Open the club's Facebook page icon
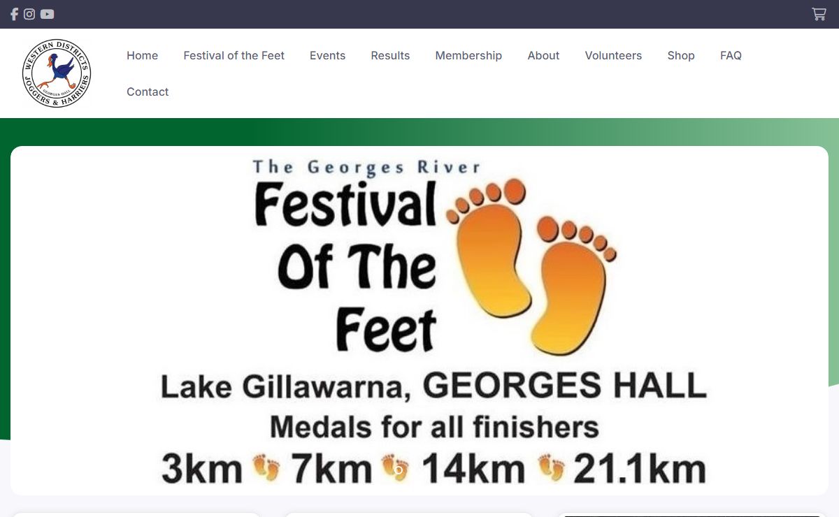The image size is (839, 517). [x=14, y=14]
